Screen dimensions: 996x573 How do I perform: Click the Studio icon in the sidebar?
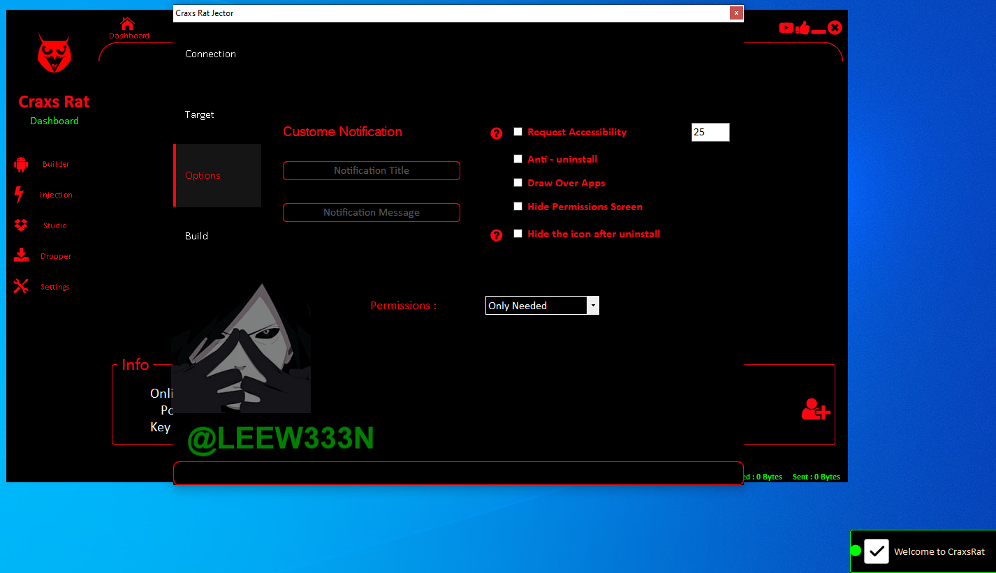click(21, 225)
